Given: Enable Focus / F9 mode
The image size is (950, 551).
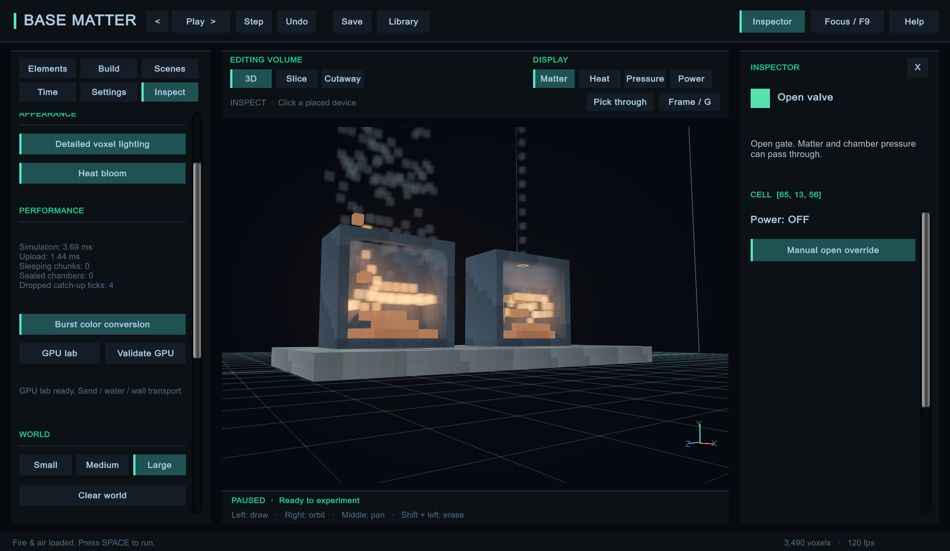Looking at the screenshot, I should coord(847,22).
